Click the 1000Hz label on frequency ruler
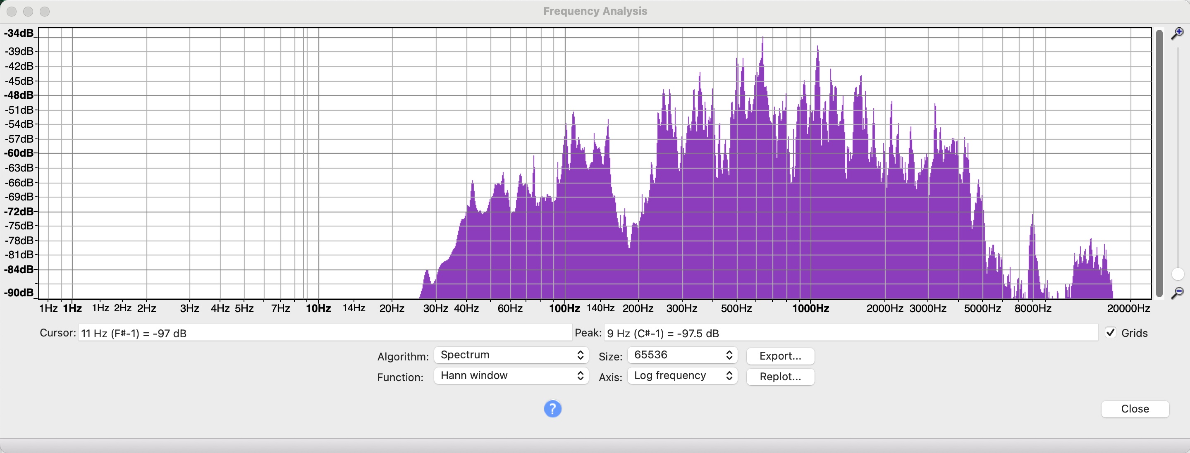1190x453 pixels. pos(810,308)
